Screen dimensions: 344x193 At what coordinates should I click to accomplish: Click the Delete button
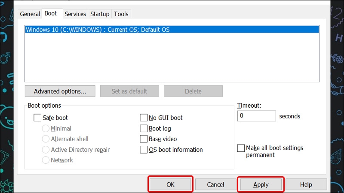[193, 91]
